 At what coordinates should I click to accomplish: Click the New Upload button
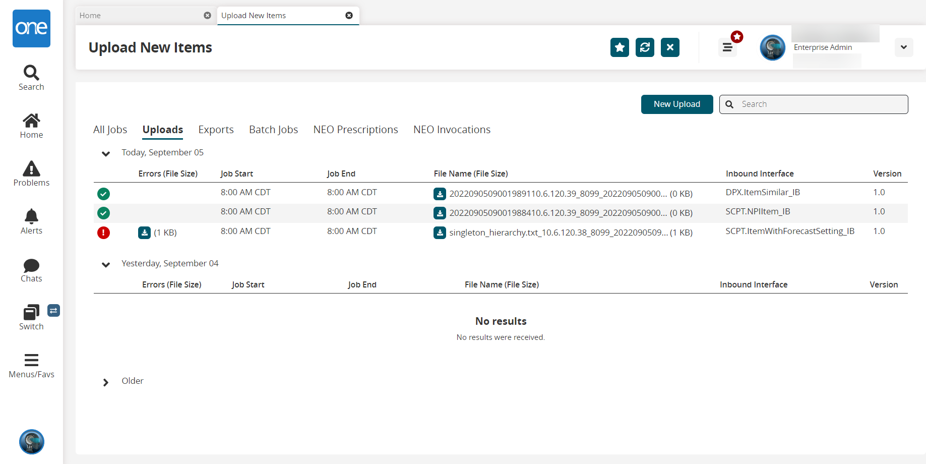pos(676,104)
